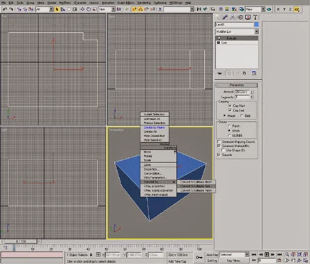The image size is (310, 264).
Task: Select the Patch output radio button
Action: click(229, 126)
